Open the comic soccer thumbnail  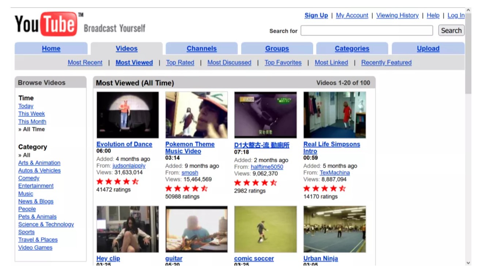click(x=265, y=229)
